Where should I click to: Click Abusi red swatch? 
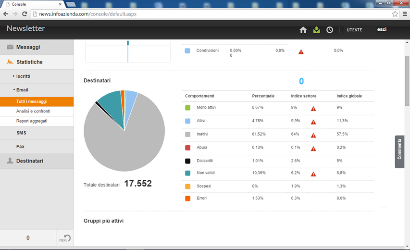pyautogui.click(x=188, y=148)
